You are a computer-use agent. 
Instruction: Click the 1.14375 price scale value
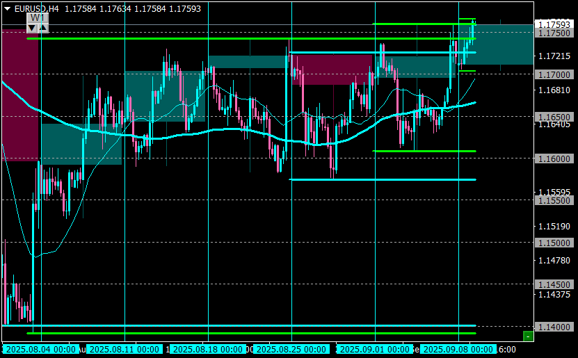point(554,294)
